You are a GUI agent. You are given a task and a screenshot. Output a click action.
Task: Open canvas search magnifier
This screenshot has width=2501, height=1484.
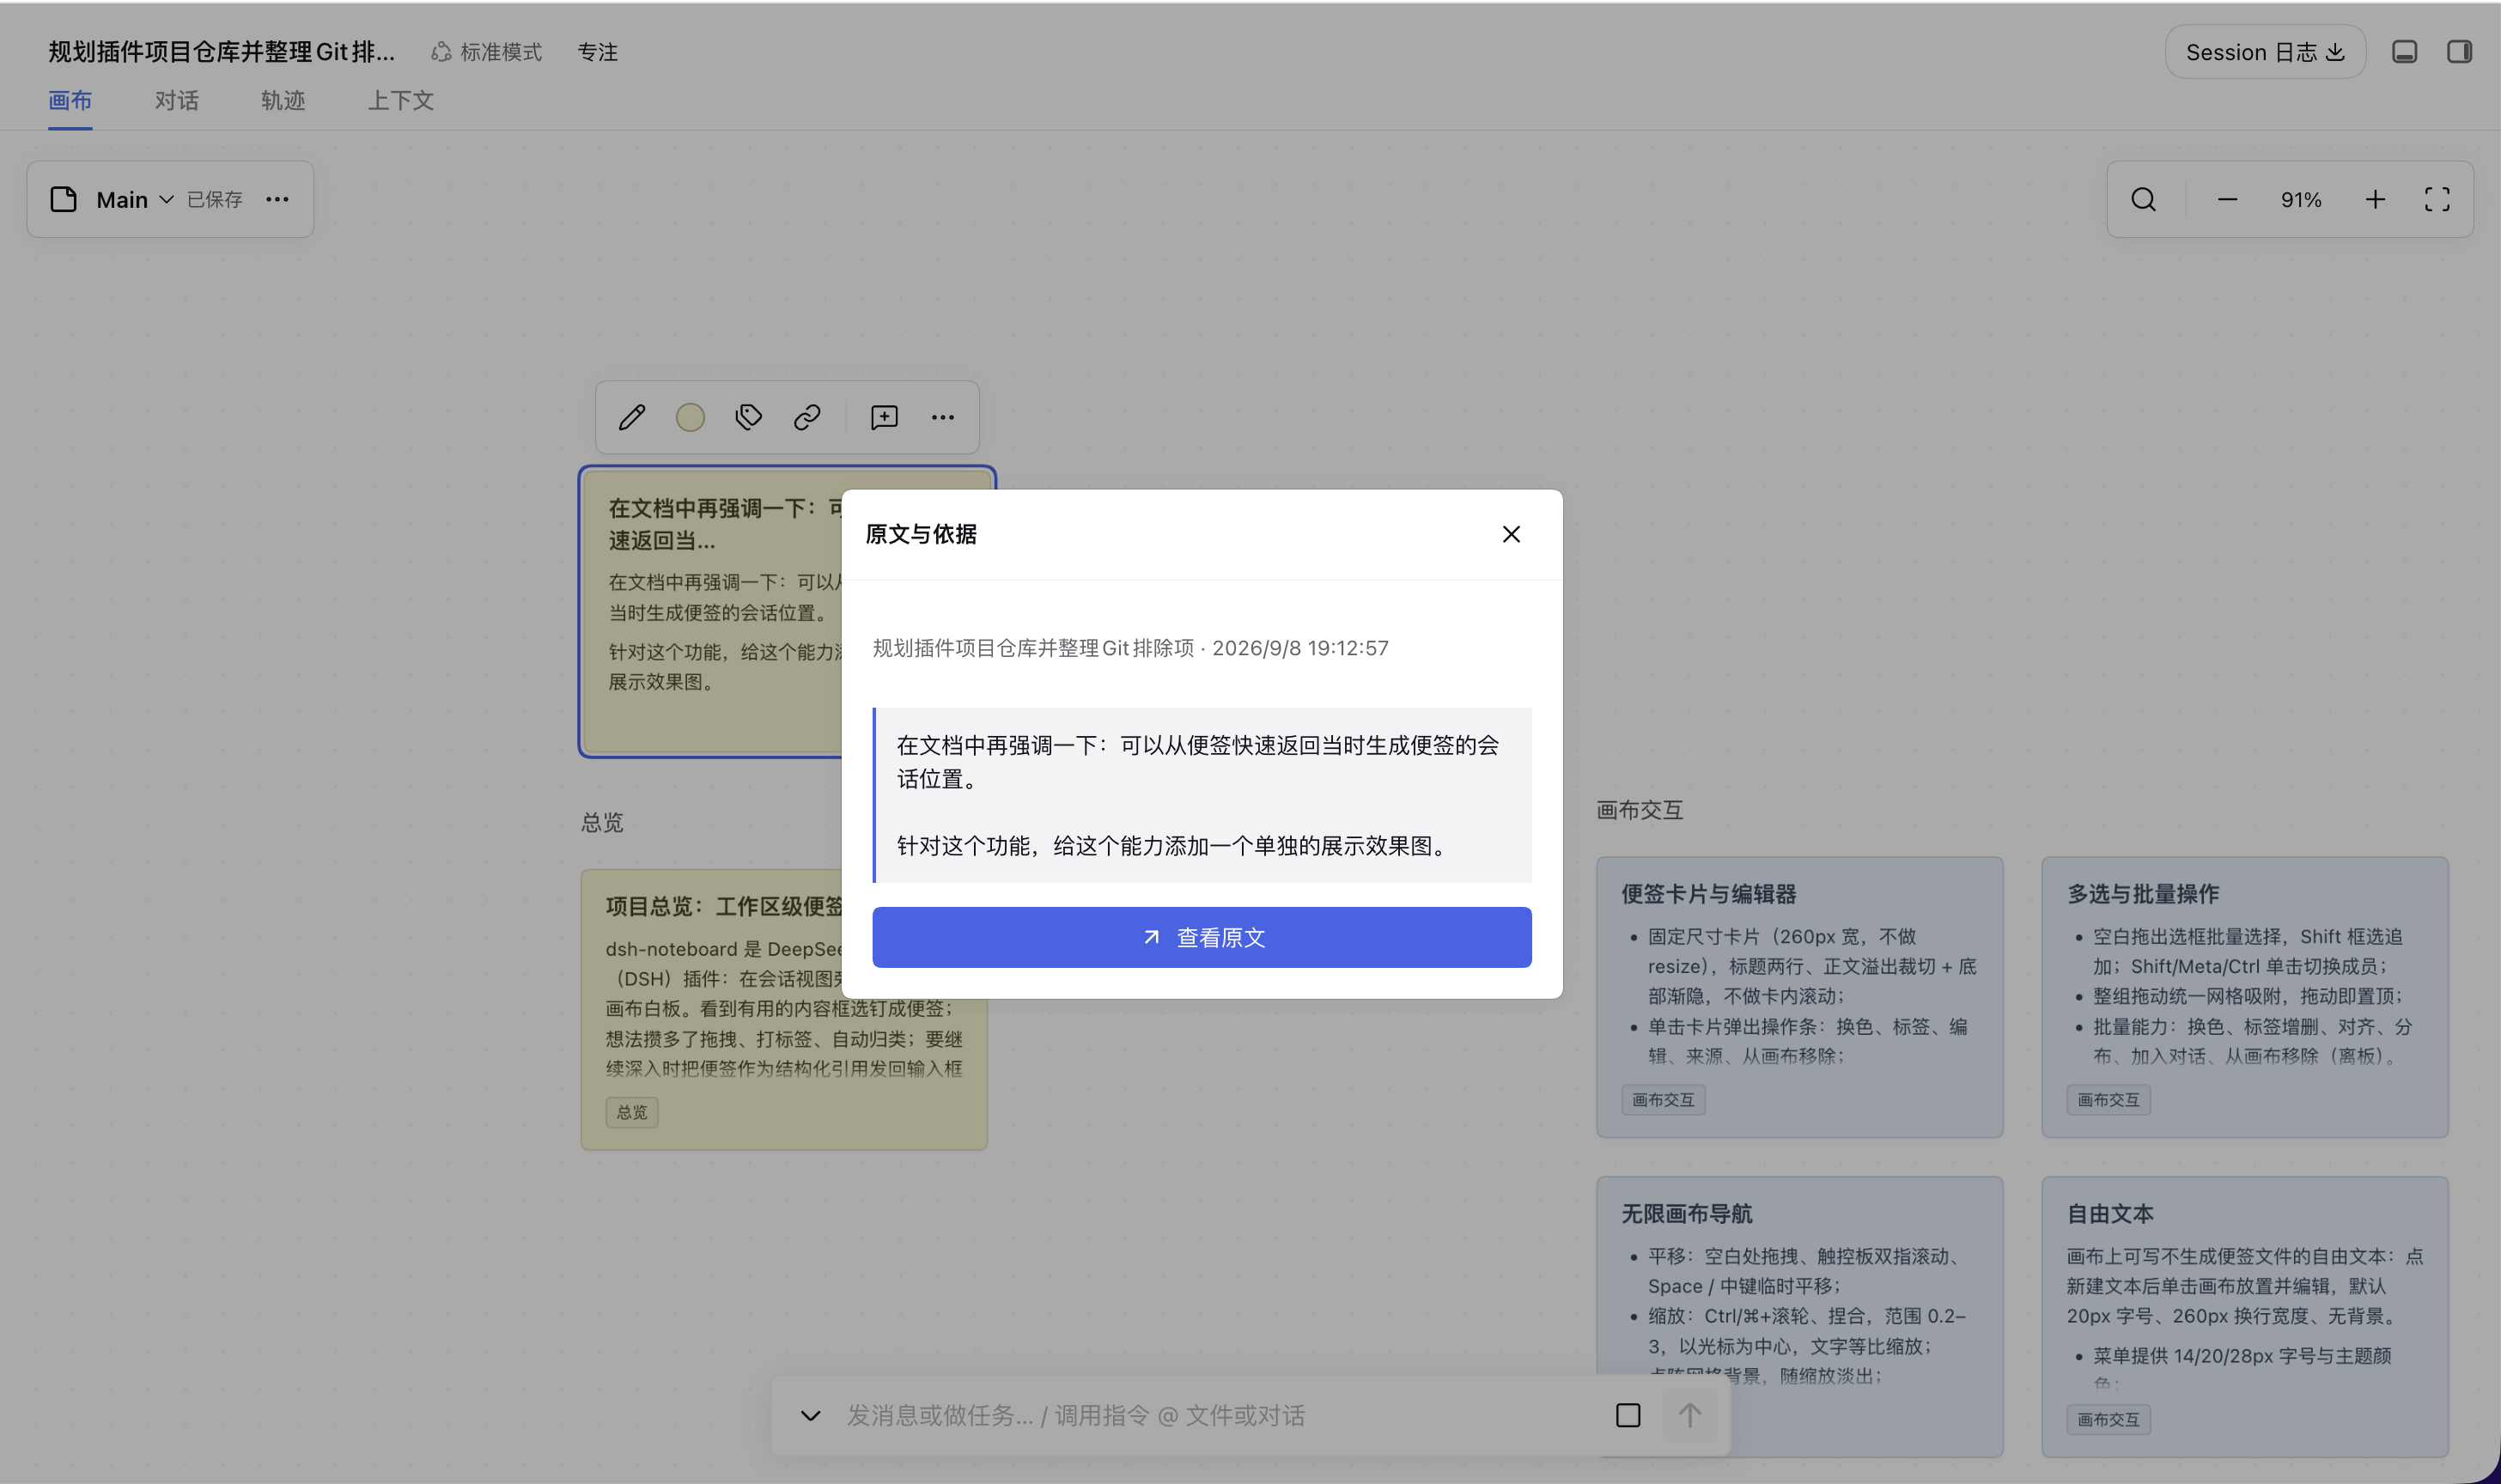[2144, 200]
